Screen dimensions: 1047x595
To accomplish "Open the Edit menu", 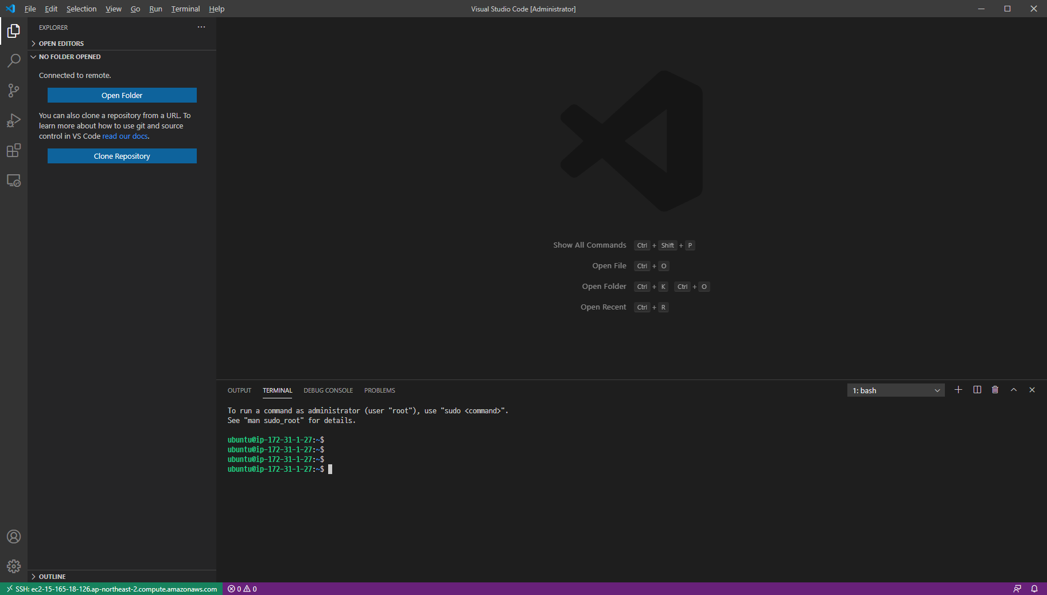I will click(x=51, y=9).
